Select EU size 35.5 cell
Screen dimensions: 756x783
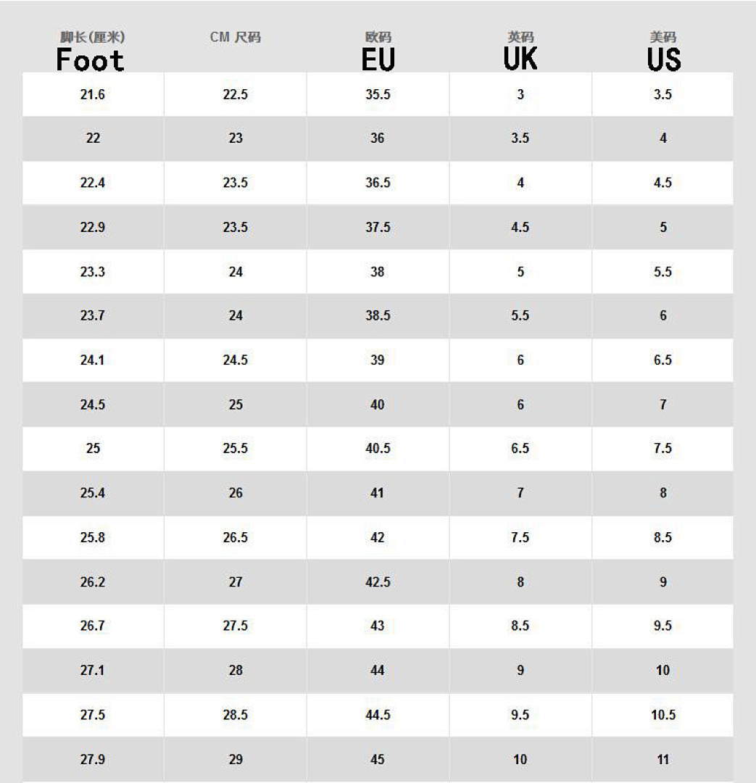pyautogui.click(x=378, y=94)
